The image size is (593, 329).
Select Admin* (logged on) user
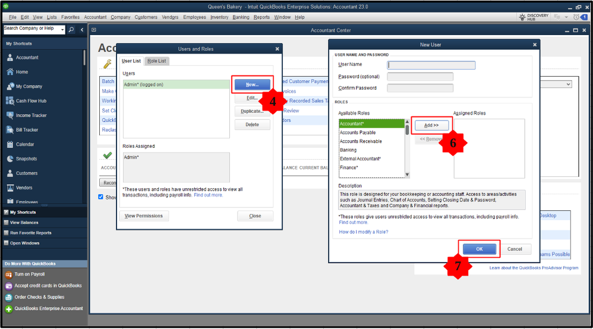coord(176,85)
